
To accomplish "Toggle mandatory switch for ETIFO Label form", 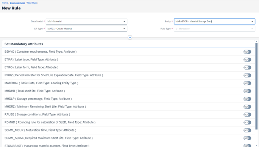I will pyautogui.click(x=247, y=67).
